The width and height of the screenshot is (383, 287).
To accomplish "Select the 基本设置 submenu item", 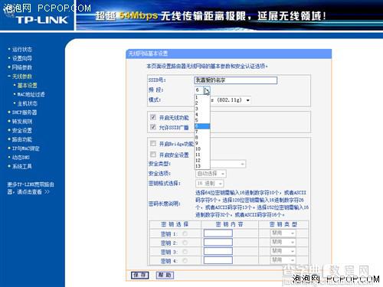I will point(27,85).
